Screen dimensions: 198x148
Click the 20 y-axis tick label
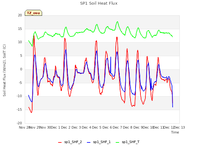pyautogui.click(x=20, y=15)
